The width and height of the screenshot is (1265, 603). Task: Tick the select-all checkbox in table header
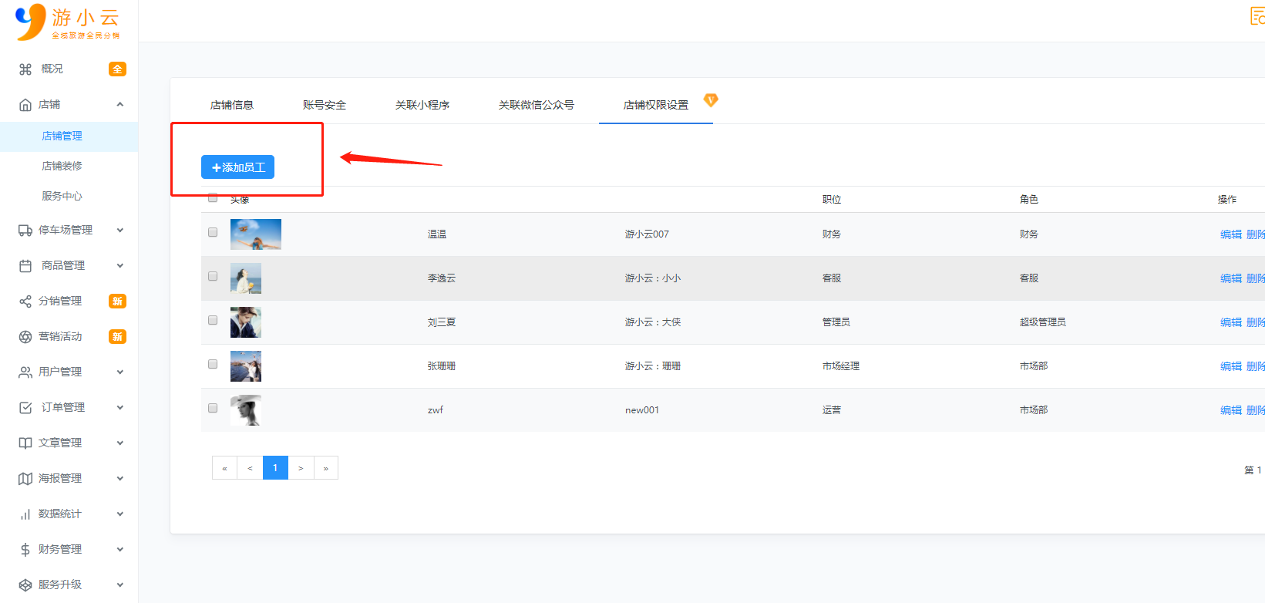[213, 198]
